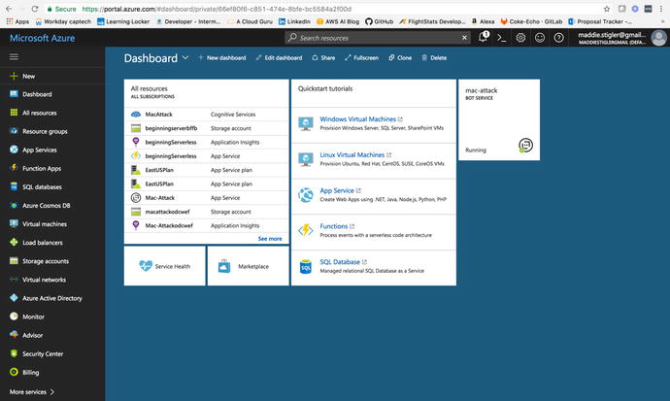Open Security Center from sidebar
670x401 pixels.
pyautogui.click(x=44, y=353)
